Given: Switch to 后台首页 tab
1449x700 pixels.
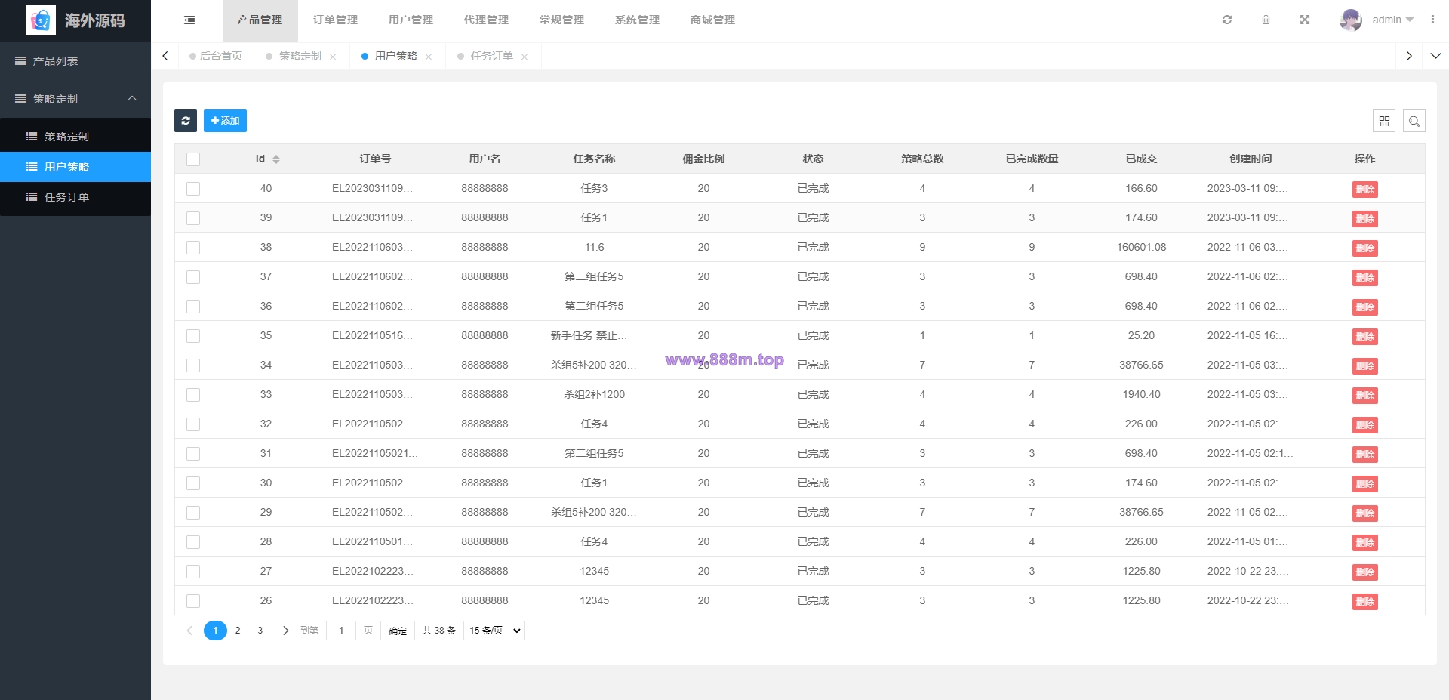Looking at the screenshot, I should [217, 56].
